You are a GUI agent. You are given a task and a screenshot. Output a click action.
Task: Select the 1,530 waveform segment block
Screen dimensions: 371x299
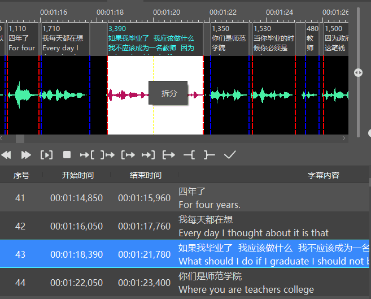click(x=274, y=39)
